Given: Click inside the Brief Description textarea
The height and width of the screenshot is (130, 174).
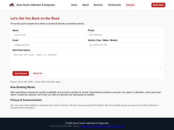Looking at the screenshot, I should [x=87, y=60].
